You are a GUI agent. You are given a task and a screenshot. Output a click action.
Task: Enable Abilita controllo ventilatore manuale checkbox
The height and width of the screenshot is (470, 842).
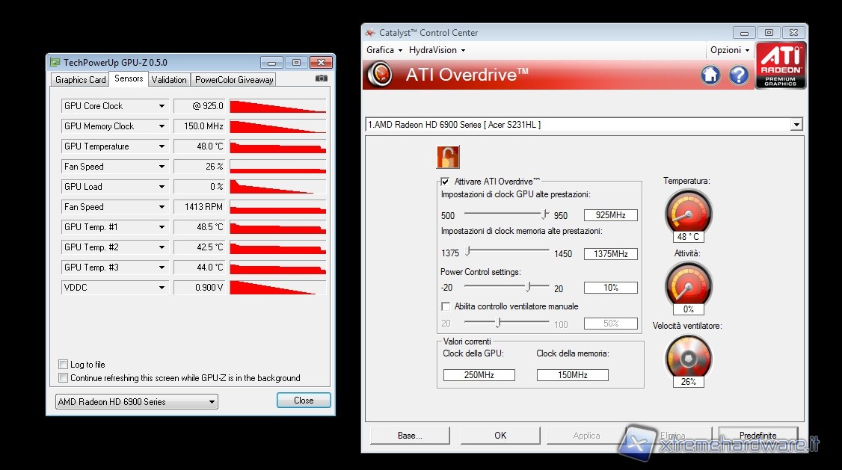(x=446, y=306)
